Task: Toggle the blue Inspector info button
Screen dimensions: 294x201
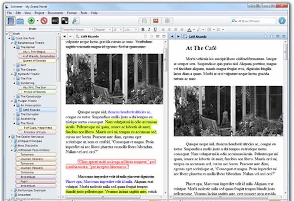Action: coord(282,21)
